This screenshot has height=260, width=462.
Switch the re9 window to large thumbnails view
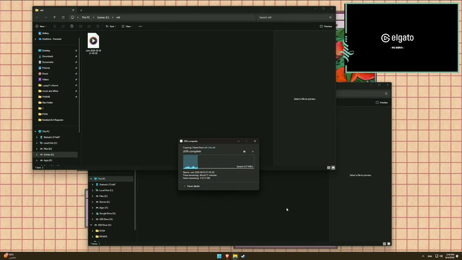click(333, 168)
